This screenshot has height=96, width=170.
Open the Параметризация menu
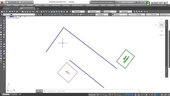[x=92, y=5]
